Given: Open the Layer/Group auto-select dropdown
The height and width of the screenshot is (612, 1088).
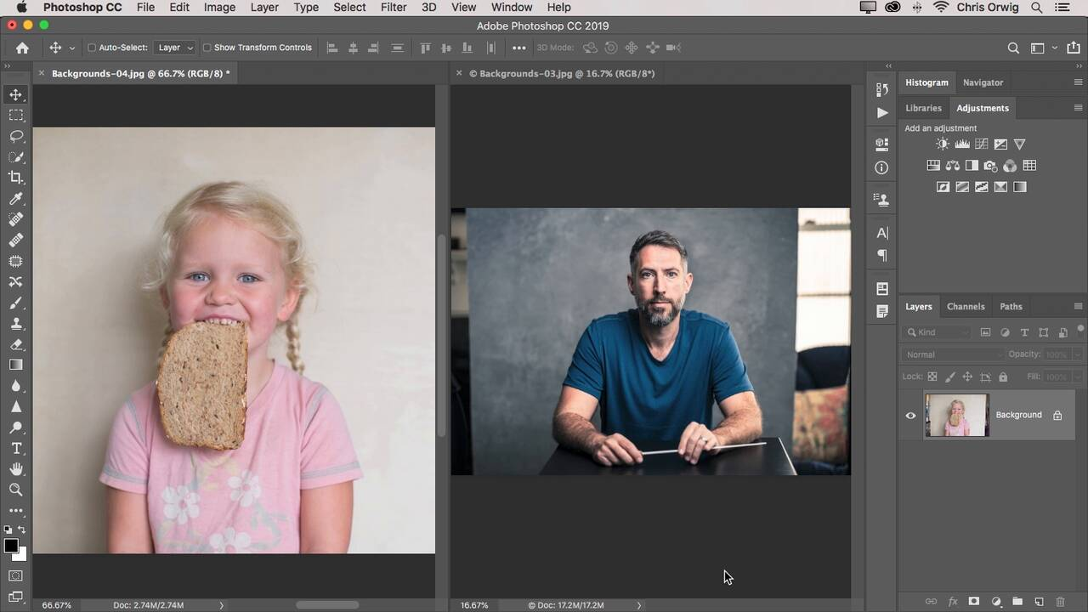Looking at the screenshot, I should point(176,48).
